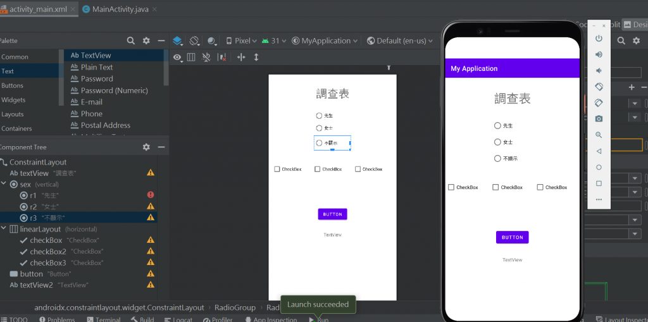
Task: Select Common palette category
Action: point(15,57)
